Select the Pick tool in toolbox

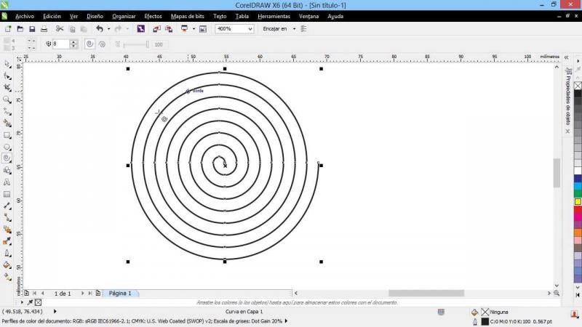coord(7,64)
